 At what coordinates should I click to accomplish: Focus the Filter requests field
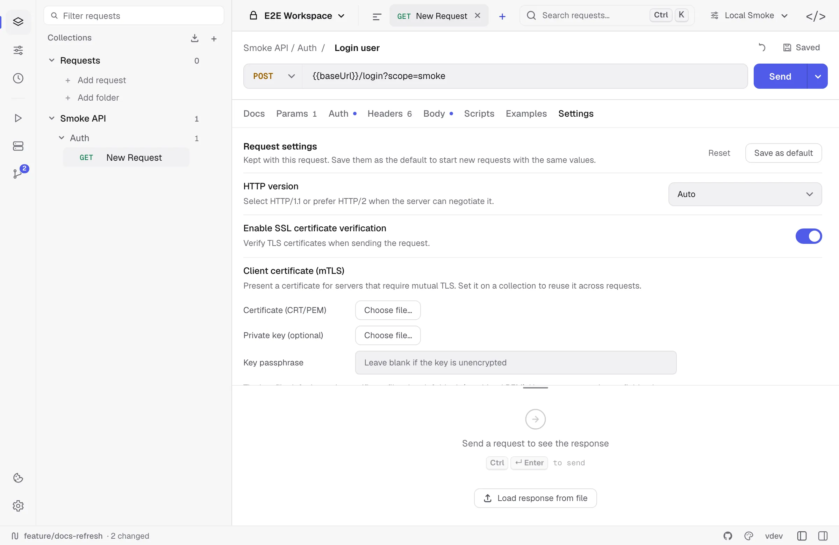pos(134,15)
